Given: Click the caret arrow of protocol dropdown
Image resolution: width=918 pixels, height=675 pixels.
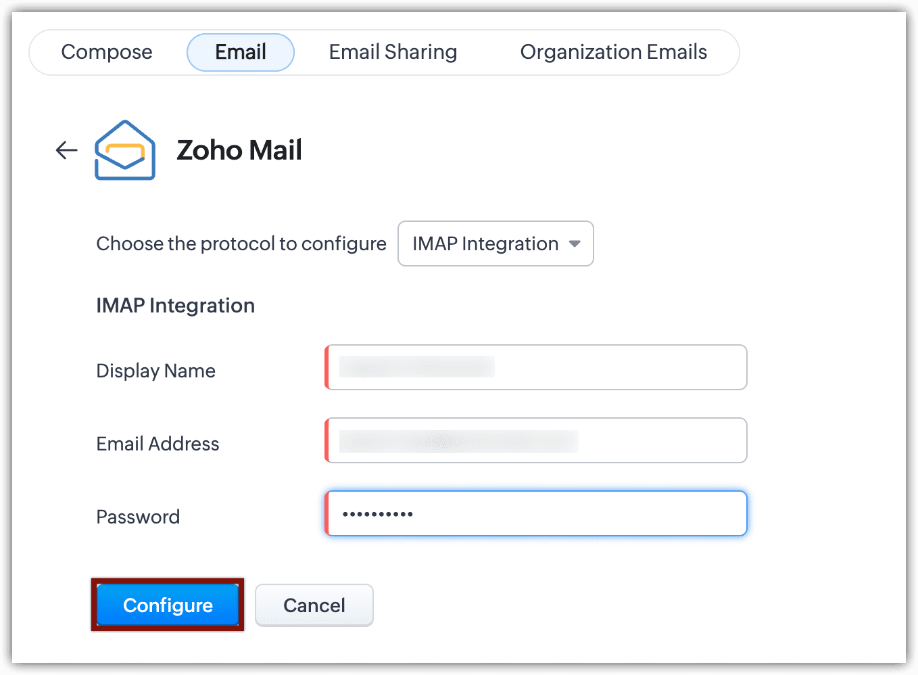Looking at the screenshot, I should 575,244.
